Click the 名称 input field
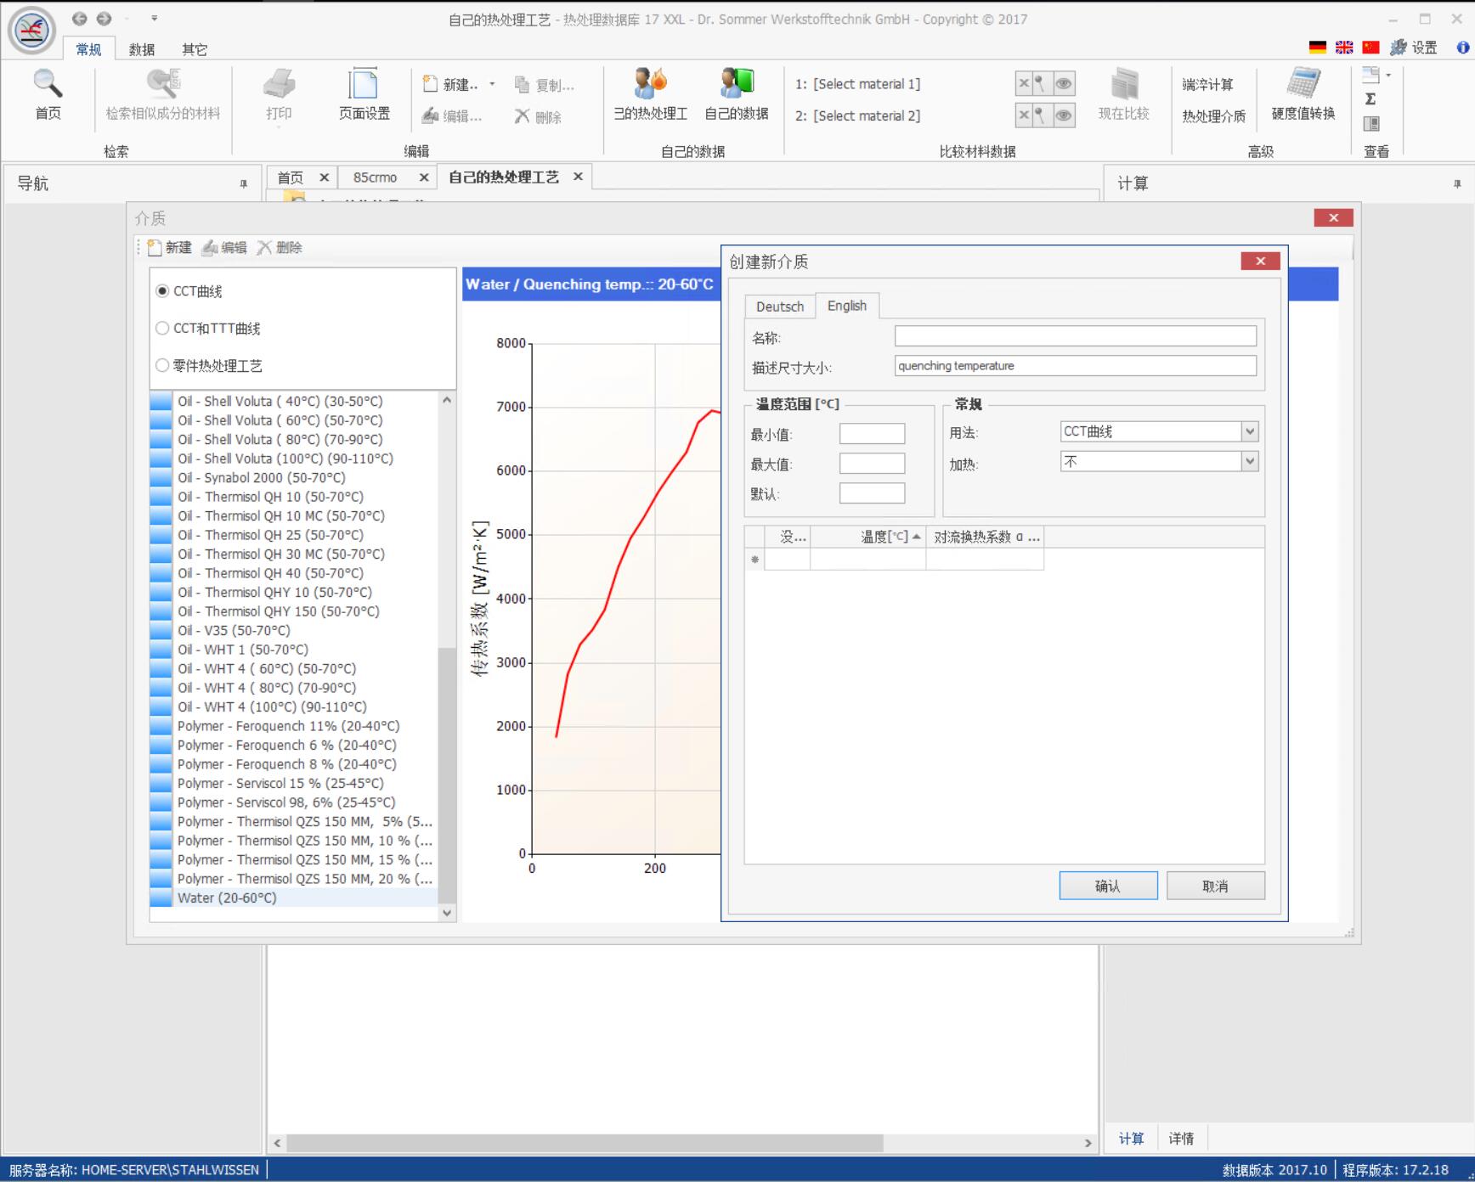 tap(1075, 336)
